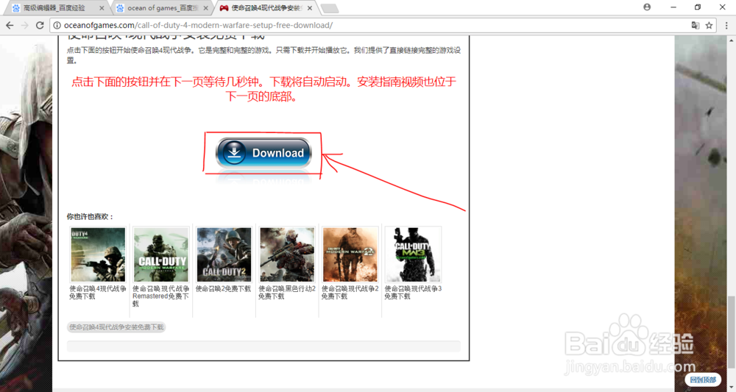Screen dimensions: 736x392
Task: Click the 你也许也喜欢 heading text
Action: 90,217
